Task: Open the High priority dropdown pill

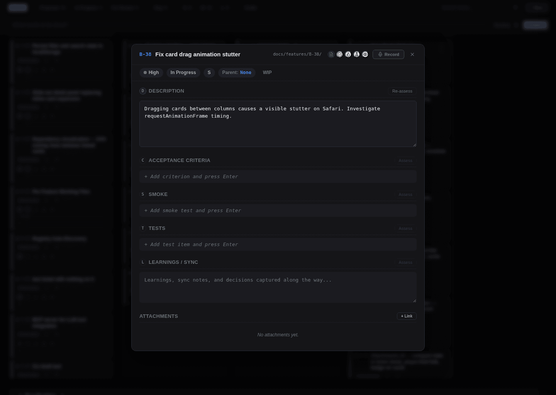Action: tap(151, 73)
